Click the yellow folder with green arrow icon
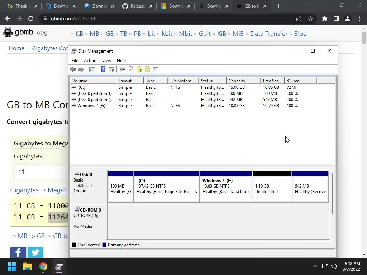The width and height of the screenshot is (367, 275). [x=139, y=69]
